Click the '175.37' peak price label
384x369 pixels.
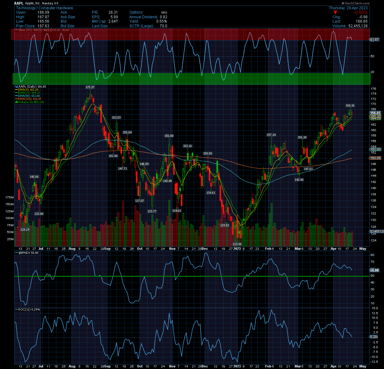90,87
